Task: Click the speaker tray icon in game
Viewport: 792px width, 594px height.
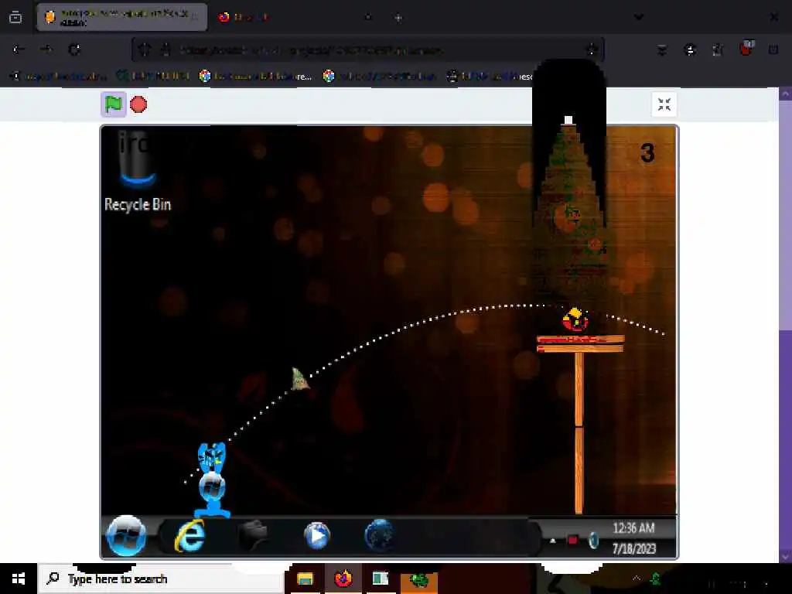Action: (593, 541)
